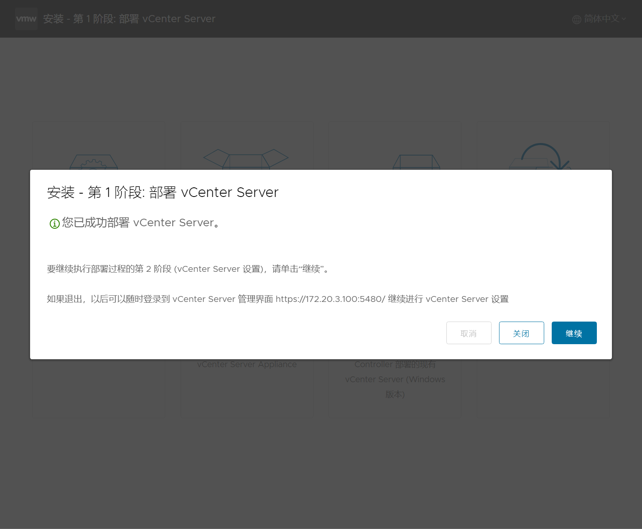Click the text https://172.20.3.100:5480/
This screenshot has height=529, width=642.
330,299
